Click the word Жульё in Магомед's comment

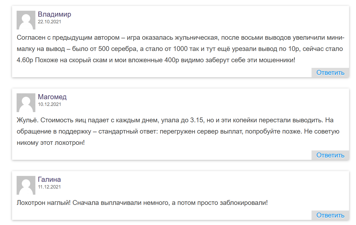[28, 120]
